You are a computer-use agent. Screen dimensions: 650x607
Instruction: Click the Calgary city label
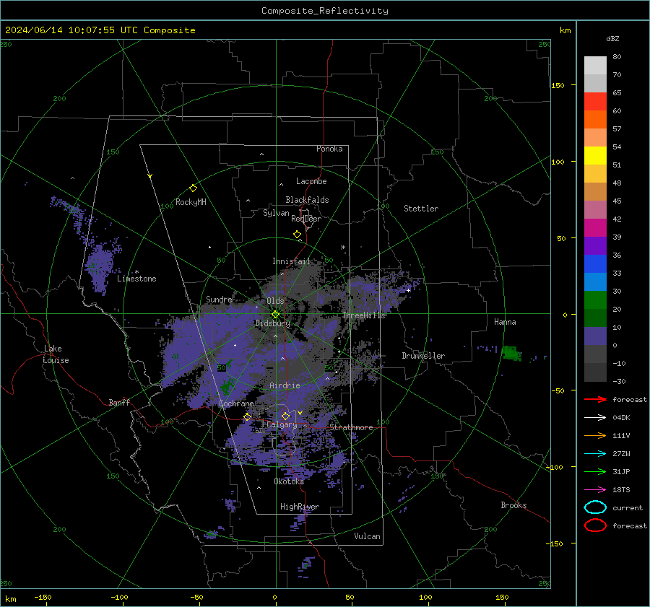click(x=282, y=424)
